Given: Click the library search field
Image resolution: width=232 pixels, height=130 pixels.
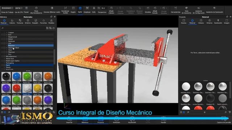Looking at the screenshot, I should pos(23,28).
